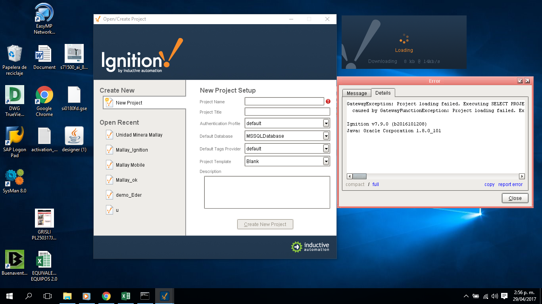Image resolution: width=542 pixels, height=304 pixels.
Task: Switch to the Message tab in Error window
Action: [x=357, y=93]
